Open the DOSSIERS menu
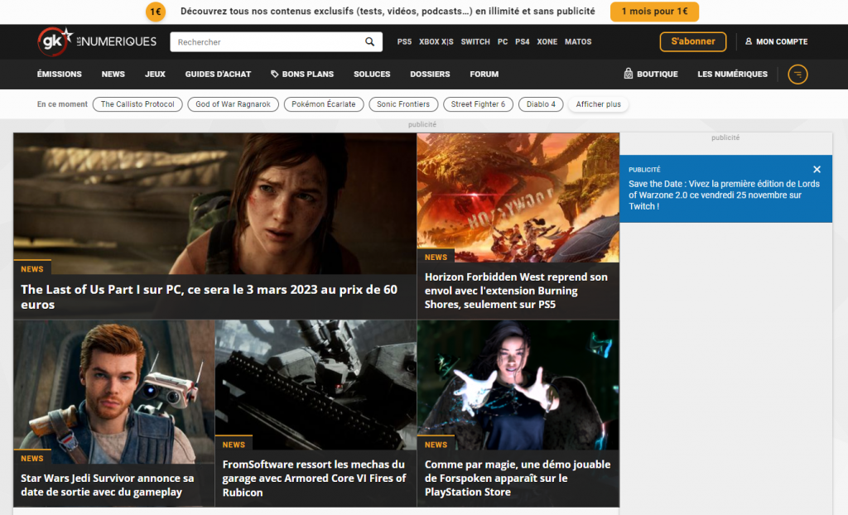This screenshot has width=848, height=515. tap(430, 75)
